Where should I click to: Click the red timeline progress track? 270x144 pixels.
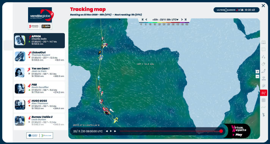coord(170,131)
